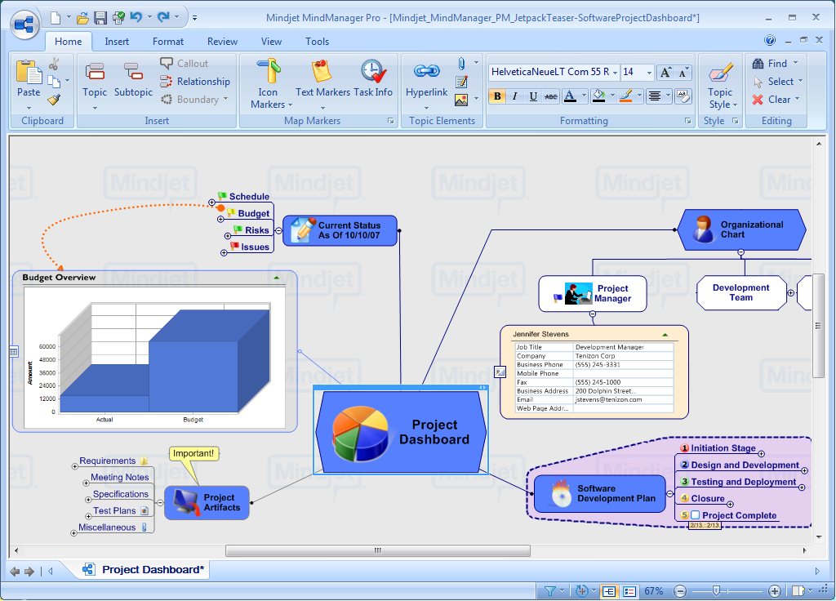
Task: Click the Paste icon in Clipboard
Action: pos(29,73)
